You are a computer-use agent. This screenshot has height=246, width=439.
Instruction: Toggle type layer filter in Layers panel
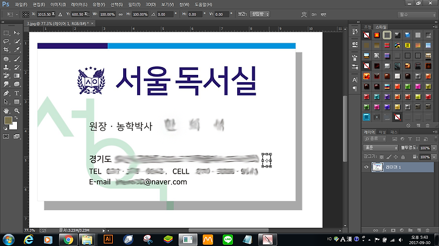tap(410, 139)
